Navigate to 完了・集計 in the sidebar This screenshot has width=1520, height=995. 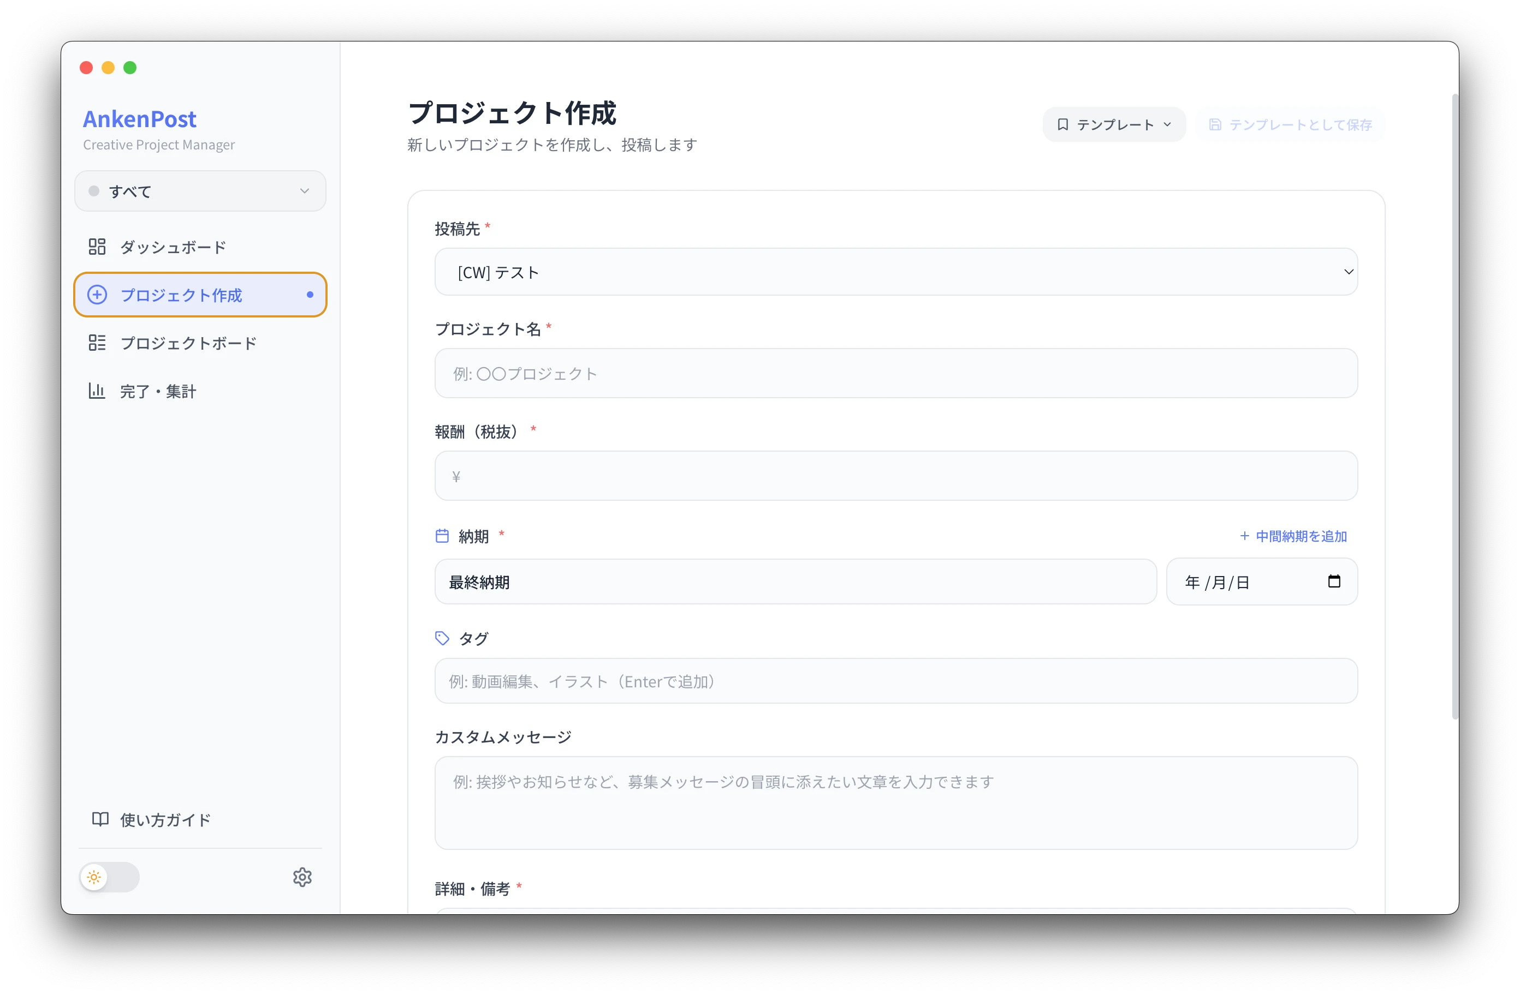[200, 391]
